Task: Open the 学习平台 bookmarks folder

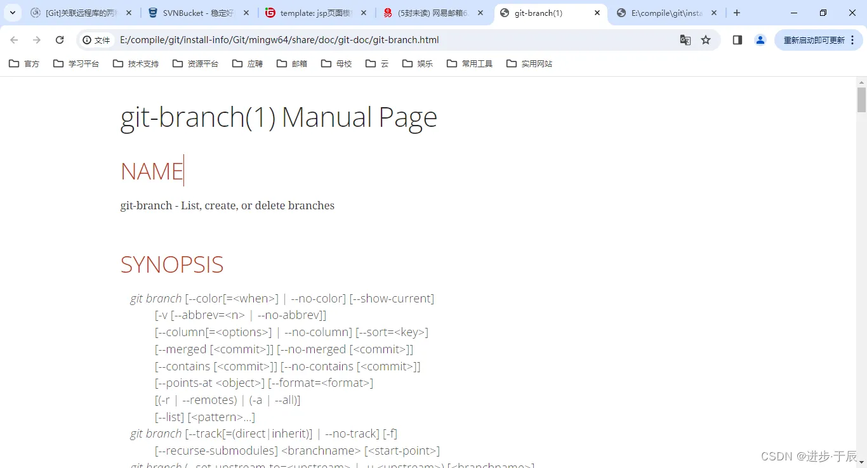Action: tap(76, 63)
